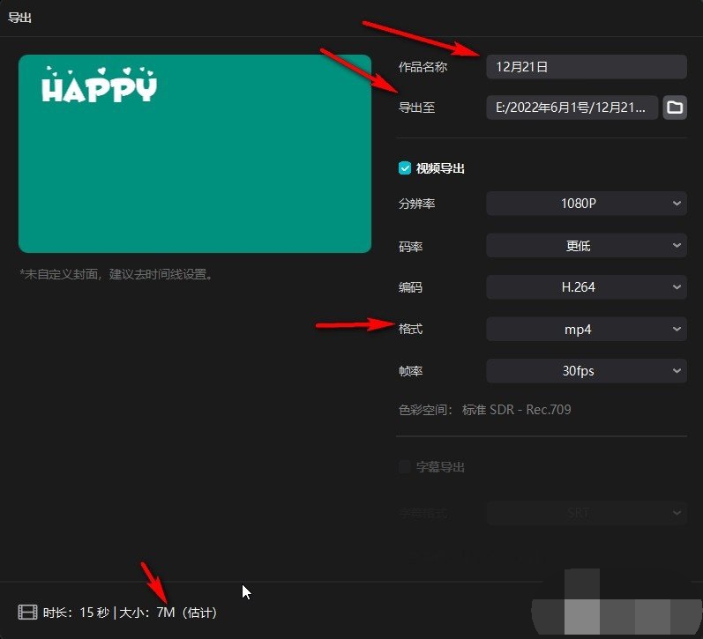This screenshot has height=639, width=703.
Task: Click the 导出 dialog title
Action: [20, 17]
